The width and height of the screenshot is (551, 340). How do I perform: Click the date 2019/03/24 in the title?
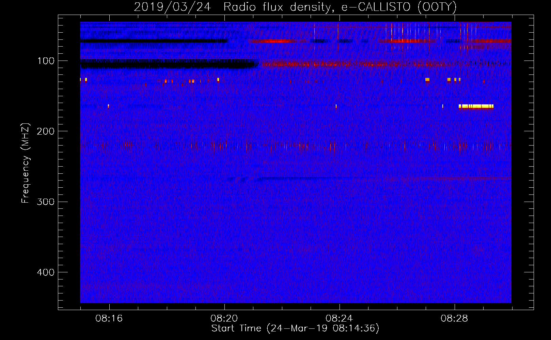pos(172,7)
